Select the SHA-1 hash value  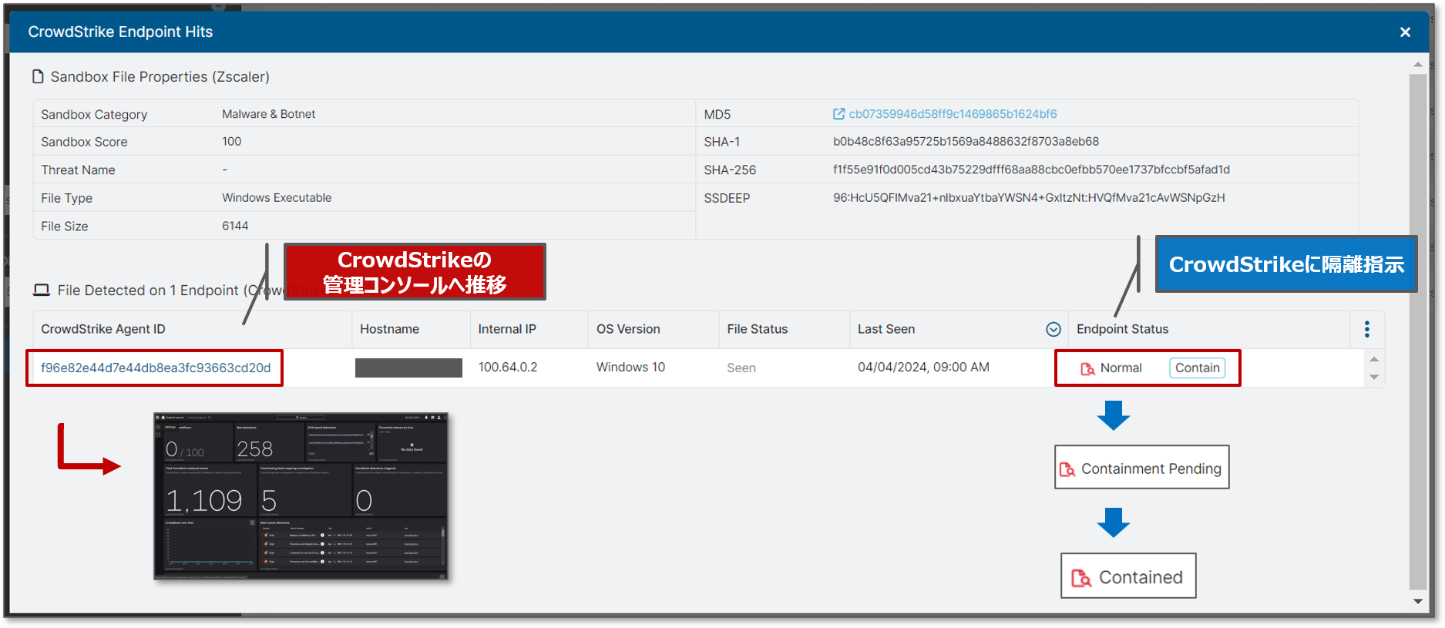pyautogui.click(x=966, y=142)
